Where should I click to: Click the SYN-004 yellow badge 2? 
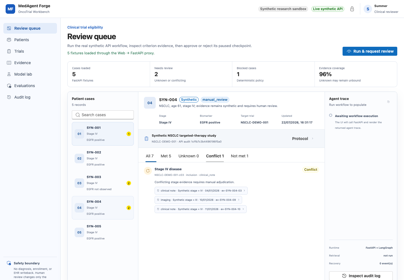click(x=129, y=208)
